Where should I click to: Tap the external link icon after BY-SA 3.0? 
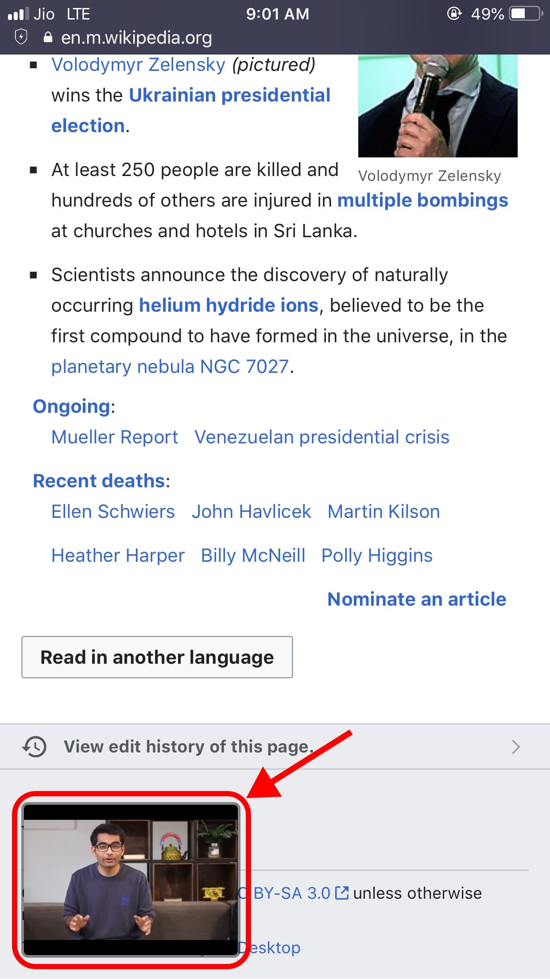342,893
